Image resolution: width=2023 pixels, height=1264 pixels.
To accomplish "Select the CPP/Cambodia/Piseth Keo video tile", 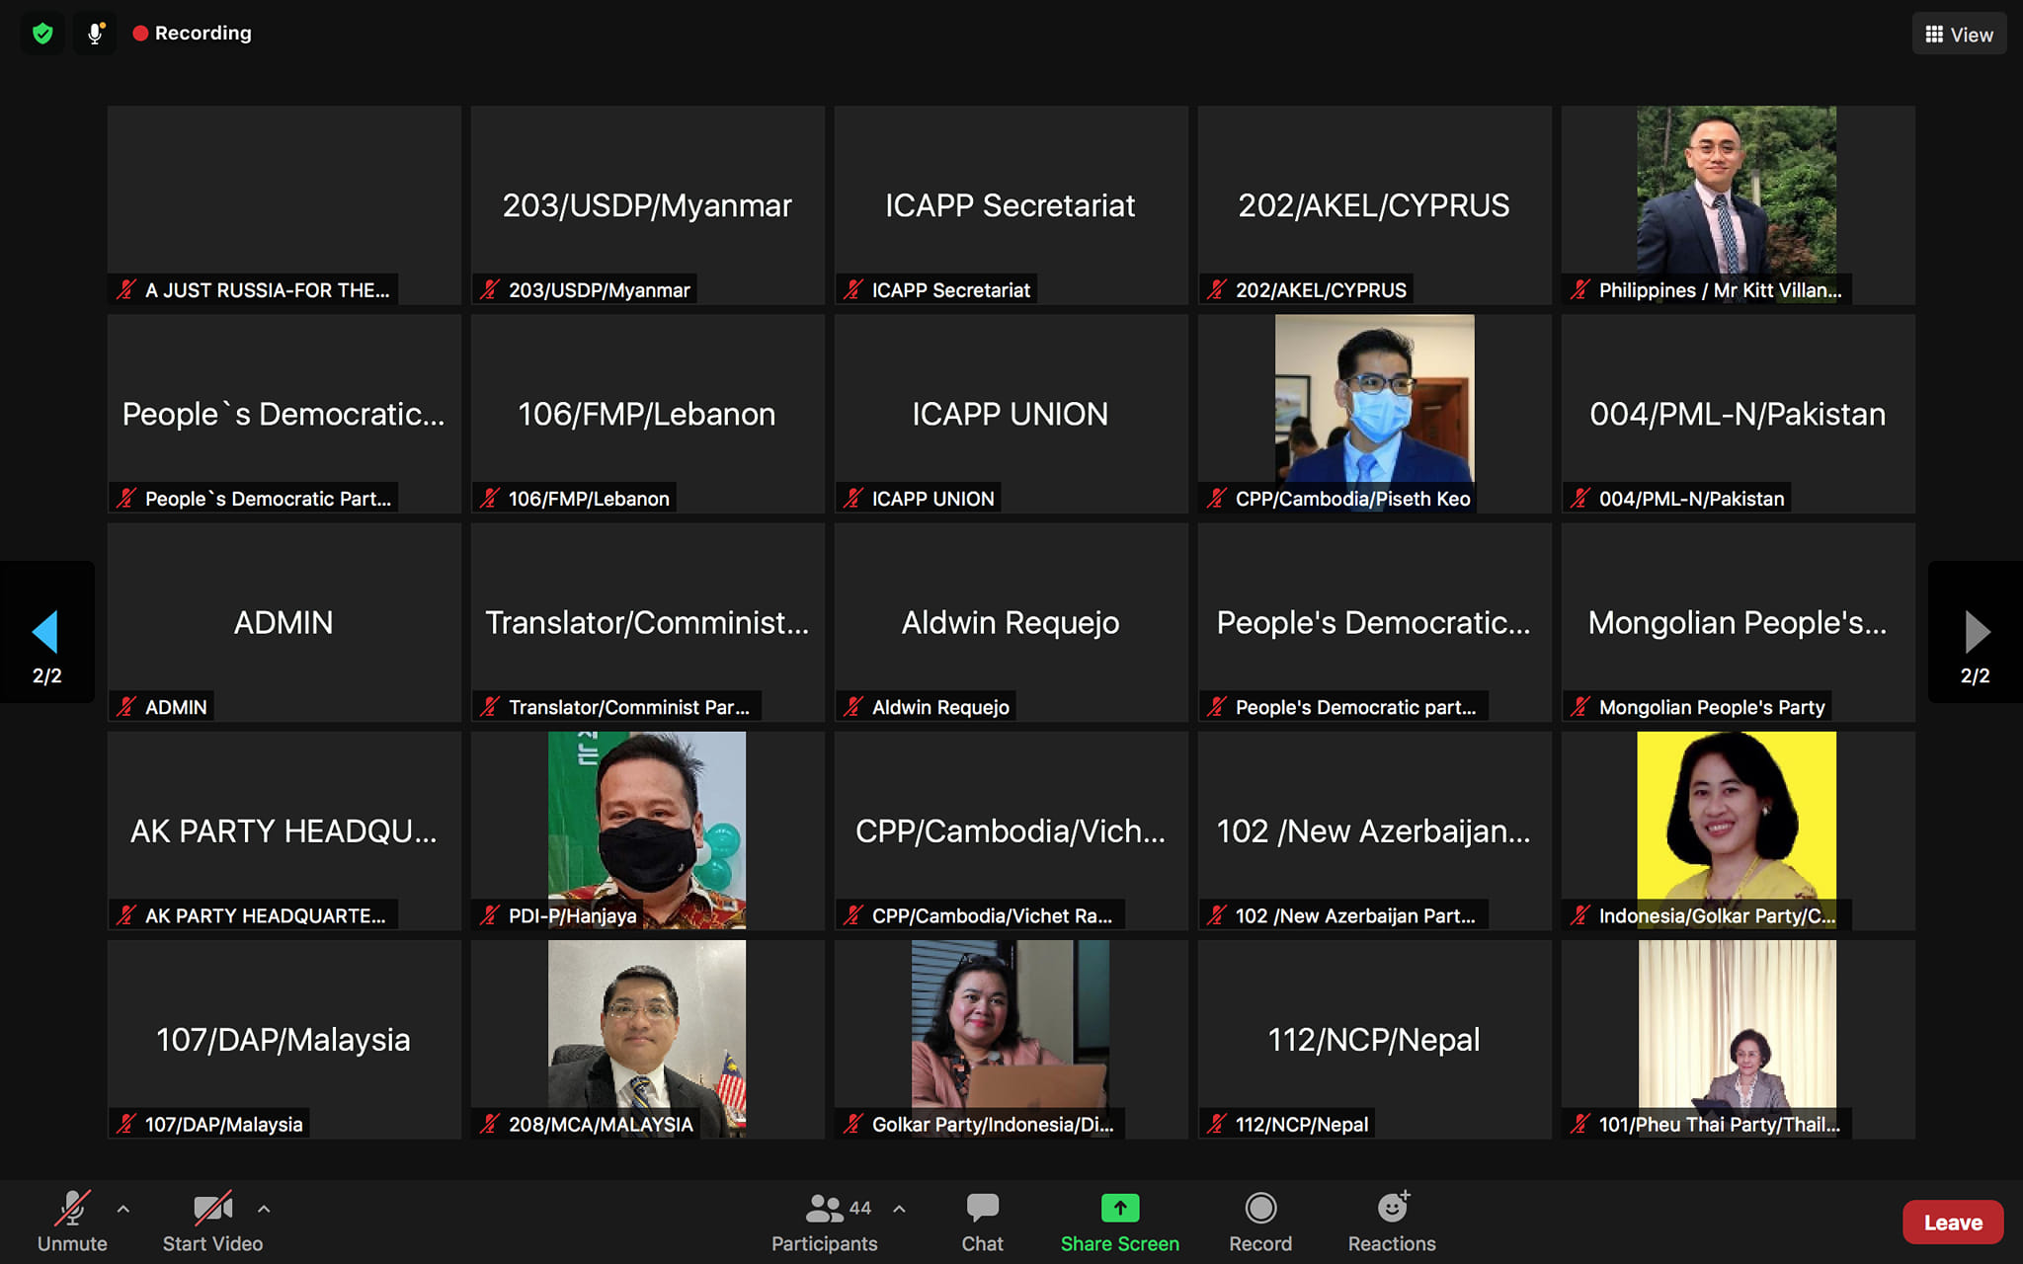I will (1375, 414).
